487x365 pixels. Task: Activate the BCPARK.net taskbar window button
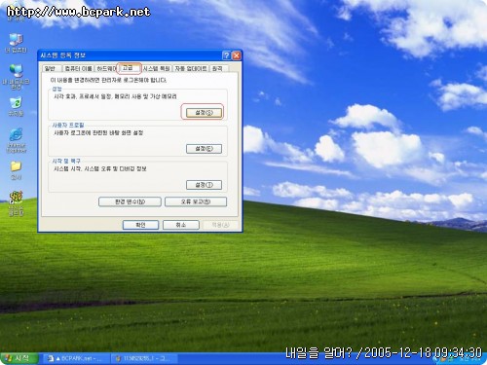click(x=75, y=358)
